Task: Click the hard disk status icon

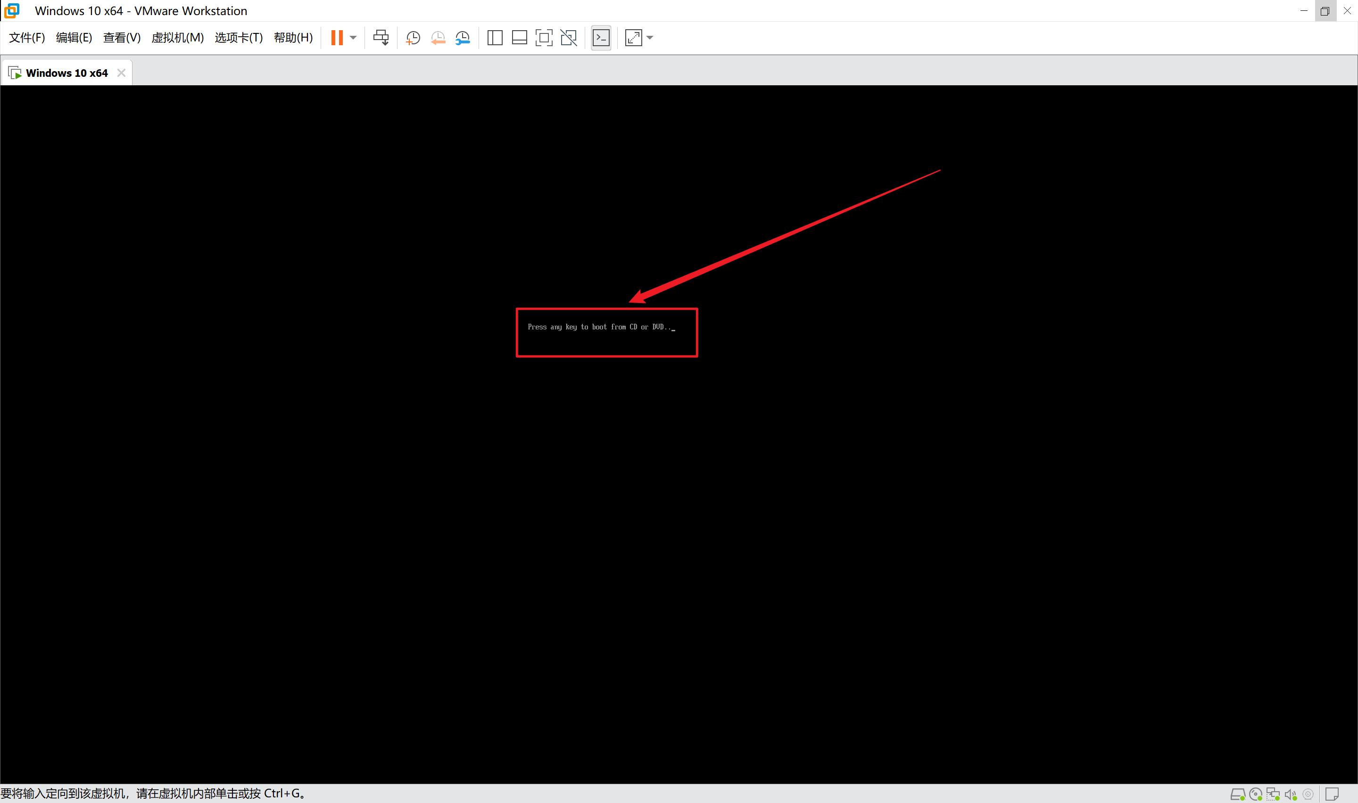Action: click(x=1237, y=795)
